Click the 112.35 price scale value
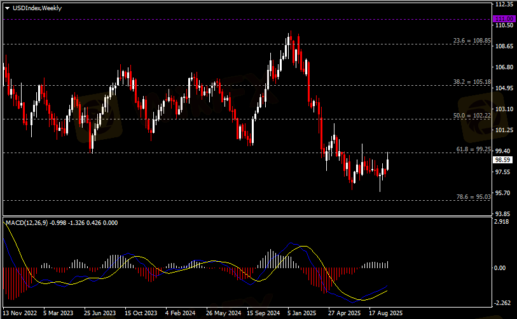 (x=504, y=4)
